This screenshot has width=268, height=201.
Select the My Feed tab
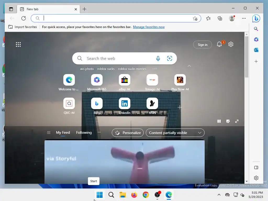click(63, 132)
